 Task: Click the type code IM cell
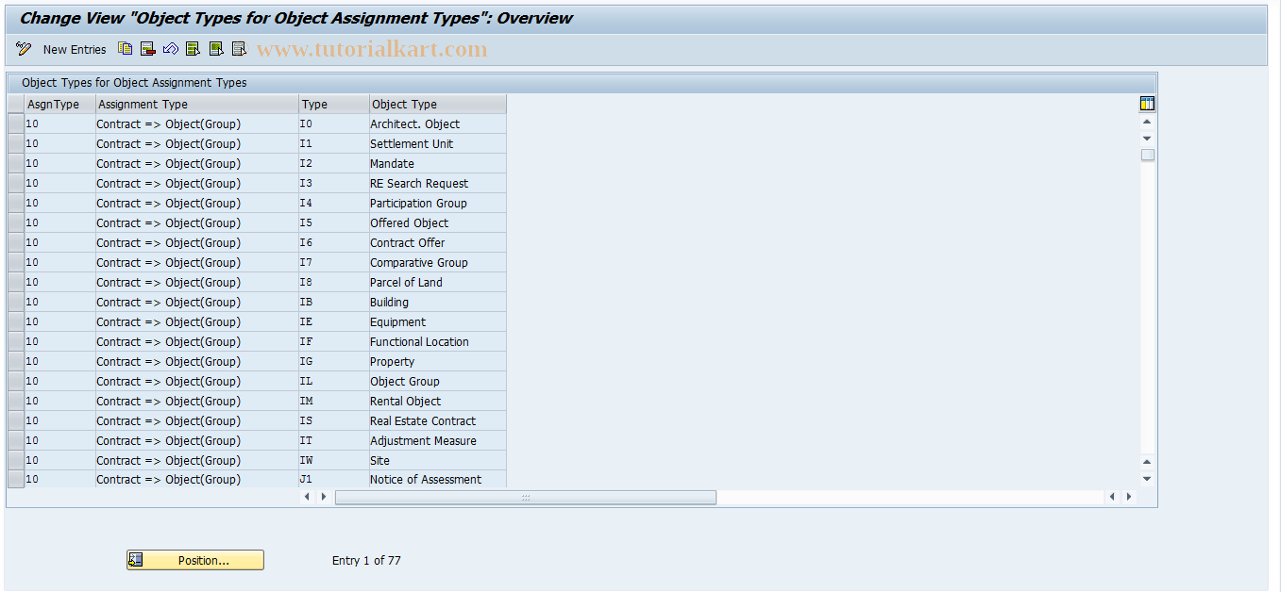(334, 402)
